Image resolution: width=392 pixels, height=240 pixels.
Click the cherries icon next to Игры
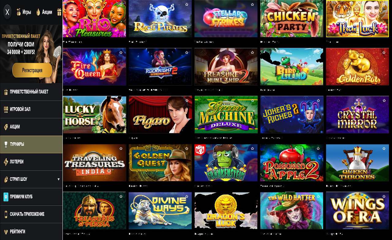(x=19, y=12)
